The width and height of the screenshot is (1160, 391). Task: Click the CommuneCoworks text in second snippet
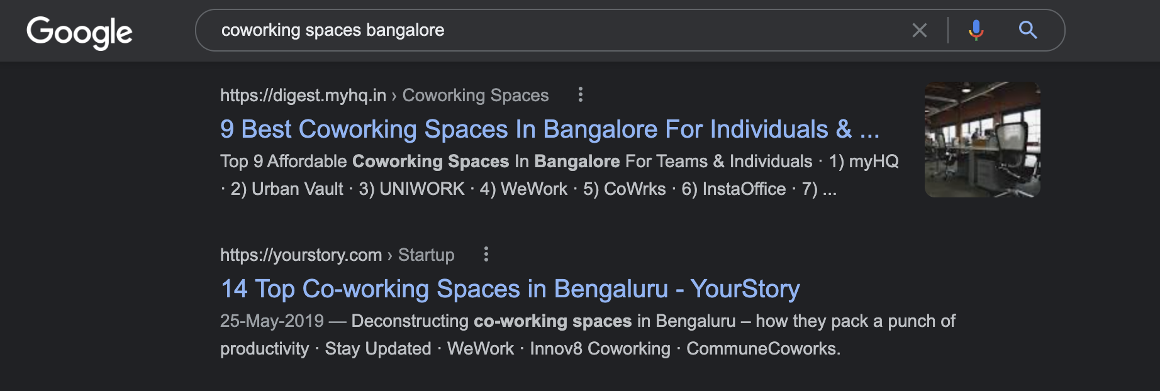click(x=763, y=348)
